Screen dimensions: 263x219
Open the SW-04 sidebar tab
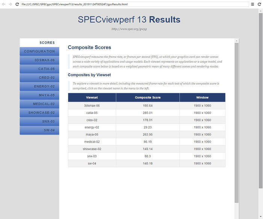click(x=39, y=130)
